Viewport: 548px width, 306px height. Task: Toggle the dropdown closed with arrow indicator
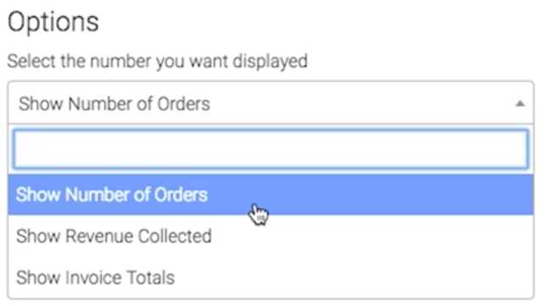click(x=520, y=103)
